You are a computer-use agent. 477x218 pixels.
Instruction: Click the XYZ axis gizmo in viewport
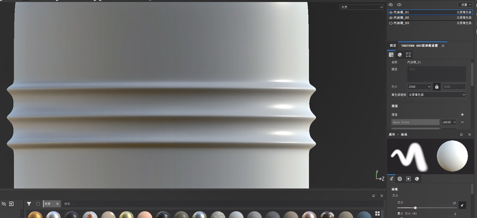(380, 175)
